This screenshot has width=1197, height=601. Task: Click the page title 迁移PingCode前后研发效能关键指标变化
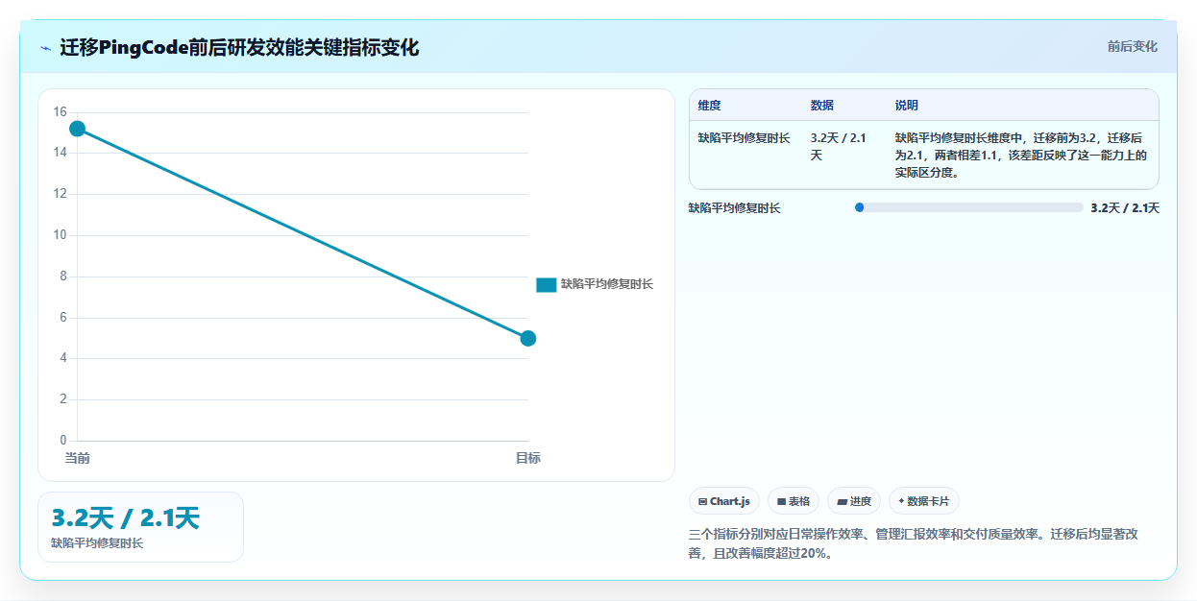(x=239, y=48)
